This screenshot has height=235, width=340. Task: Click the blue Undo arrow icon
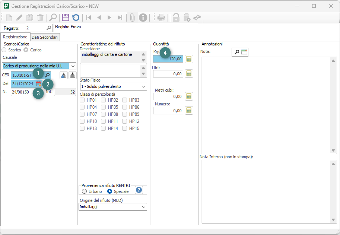point(76,18)
